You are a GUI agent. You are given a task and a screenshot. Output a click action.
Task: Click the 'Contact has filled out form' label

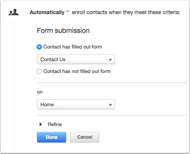pos(73,47)
